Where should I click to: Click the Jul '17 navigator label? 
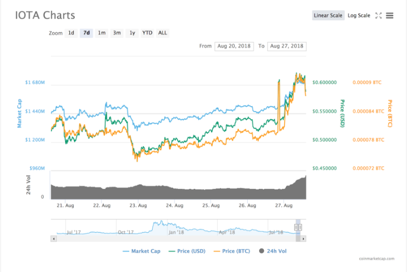pyautogui.click(x=74, y=232)
